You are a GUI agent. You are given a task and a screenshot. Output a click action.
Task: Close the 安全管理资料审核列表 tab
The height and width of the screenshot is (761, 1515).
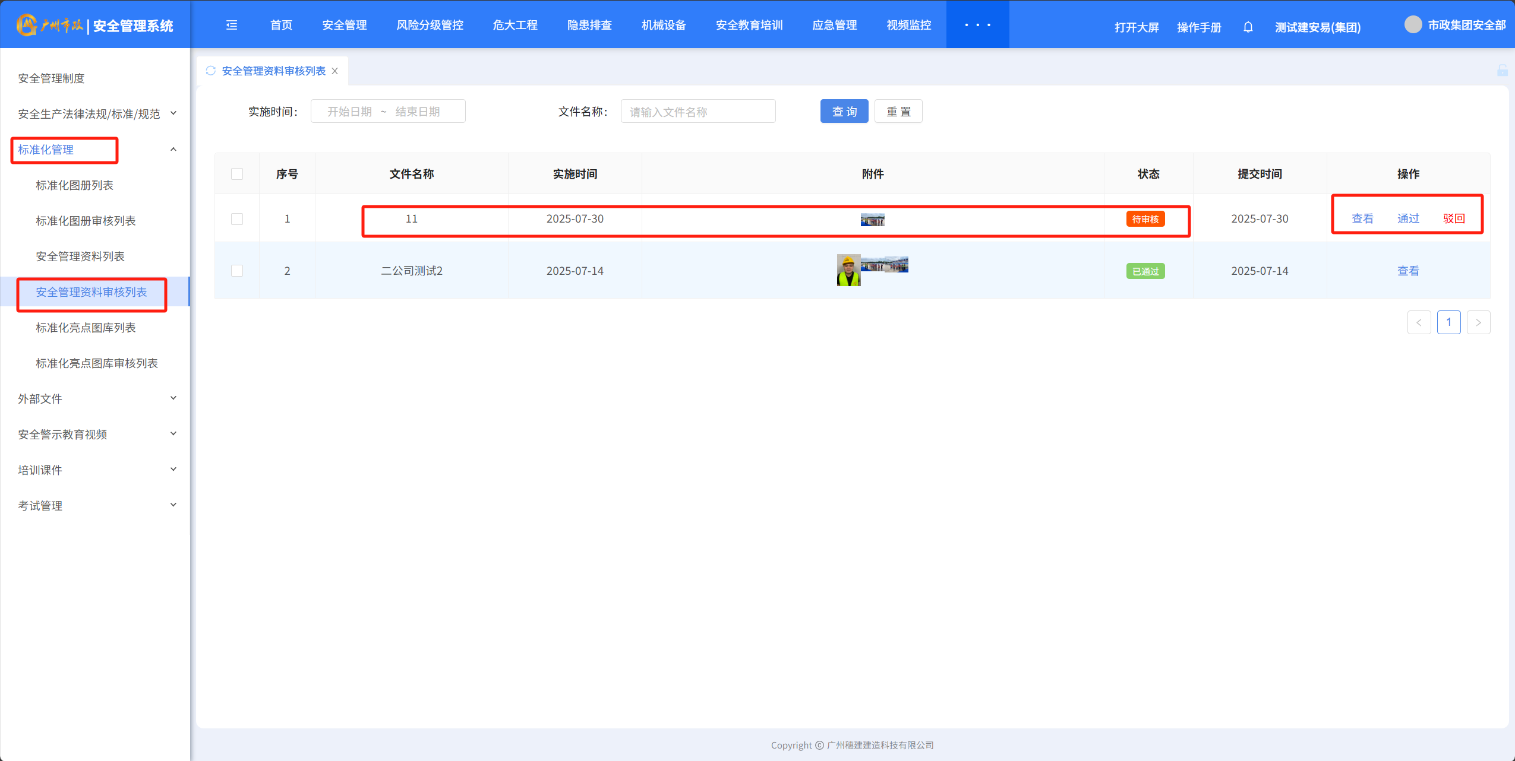[x=335, y=71]
